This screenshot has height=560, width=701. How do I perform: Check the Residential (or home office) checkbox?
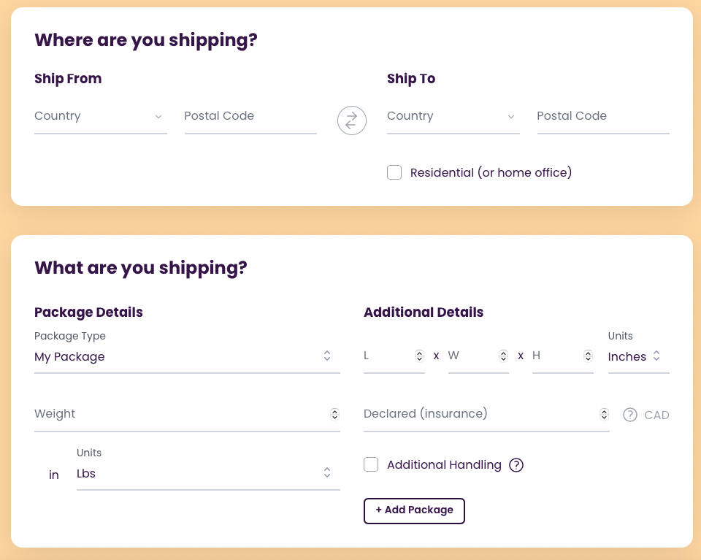coord(394,172)
